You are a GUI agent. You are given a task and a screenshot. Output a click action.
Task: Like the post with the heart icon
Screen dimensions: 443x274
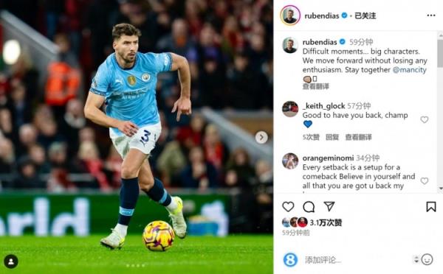(x=288, y=207)
